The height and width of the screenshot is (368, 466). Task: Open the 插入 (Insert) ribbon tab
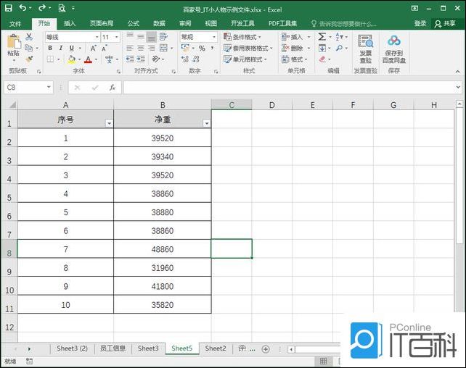[70, 23]
